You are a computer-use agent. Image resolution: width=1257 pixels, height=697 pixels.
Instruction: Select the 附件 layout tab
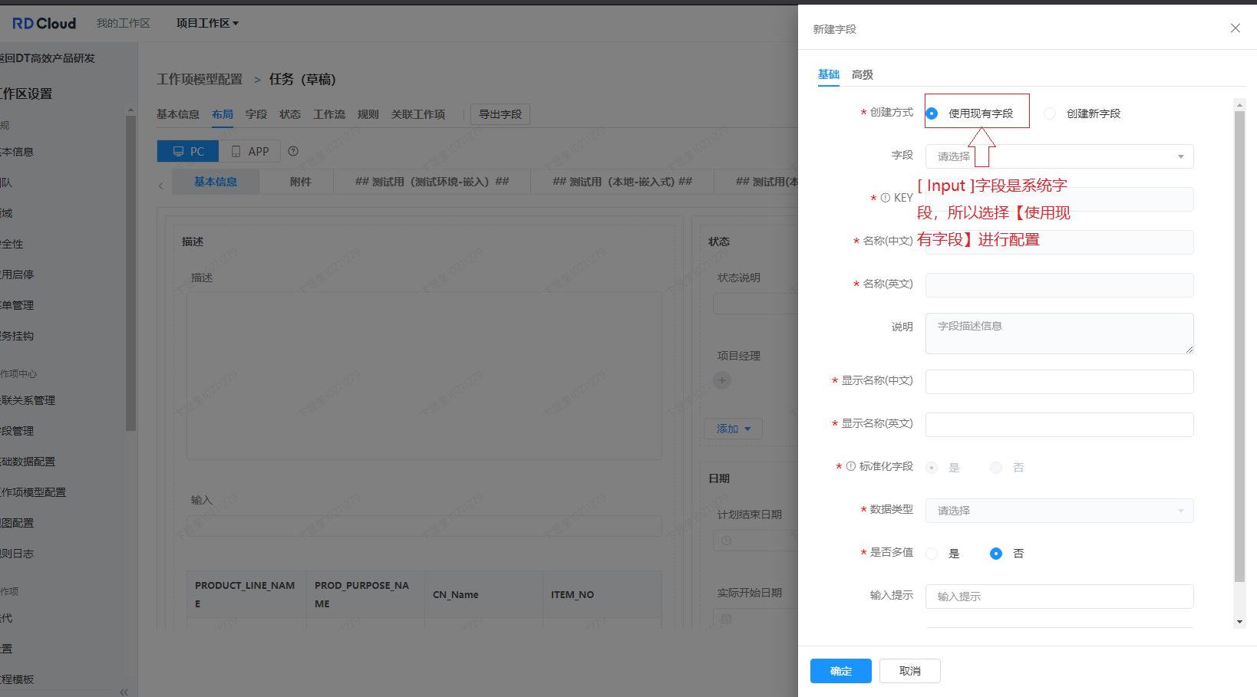click(x=301, y=182)
